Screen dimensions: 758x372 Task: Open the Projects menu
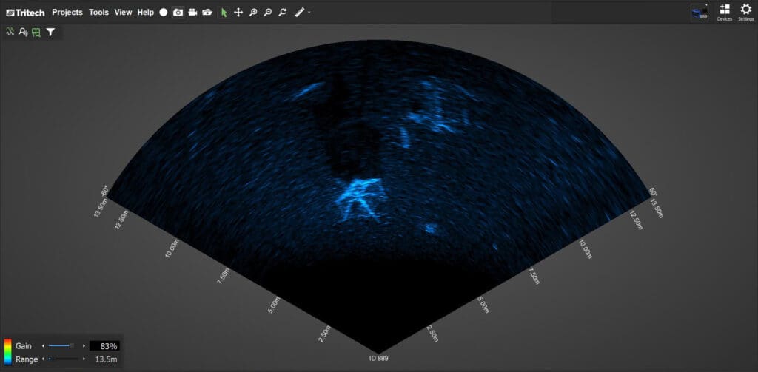[x=67, y=13]
